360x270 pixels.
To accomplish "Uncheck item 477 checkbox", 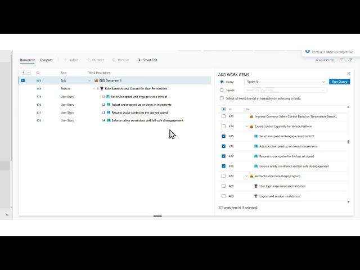I will (223, 156).
